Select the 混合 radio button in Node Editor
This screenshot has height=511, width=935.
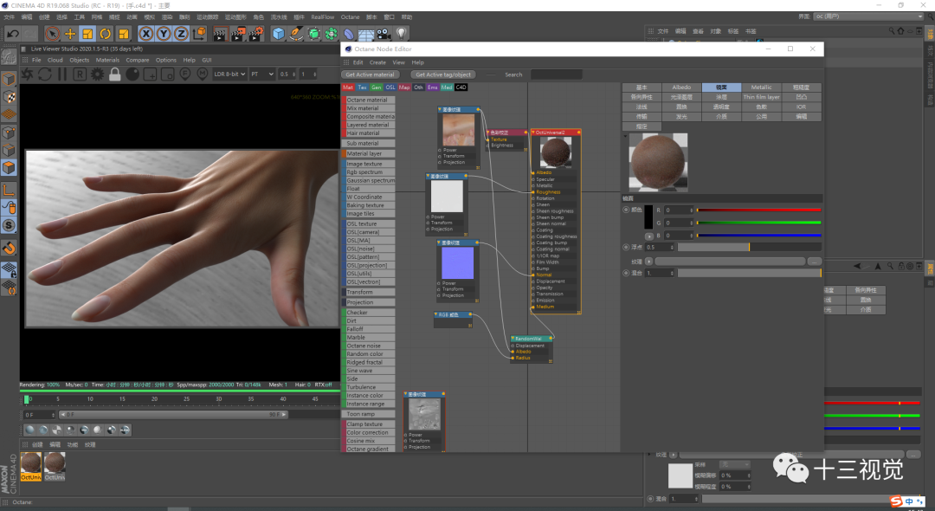coord(626,273)
